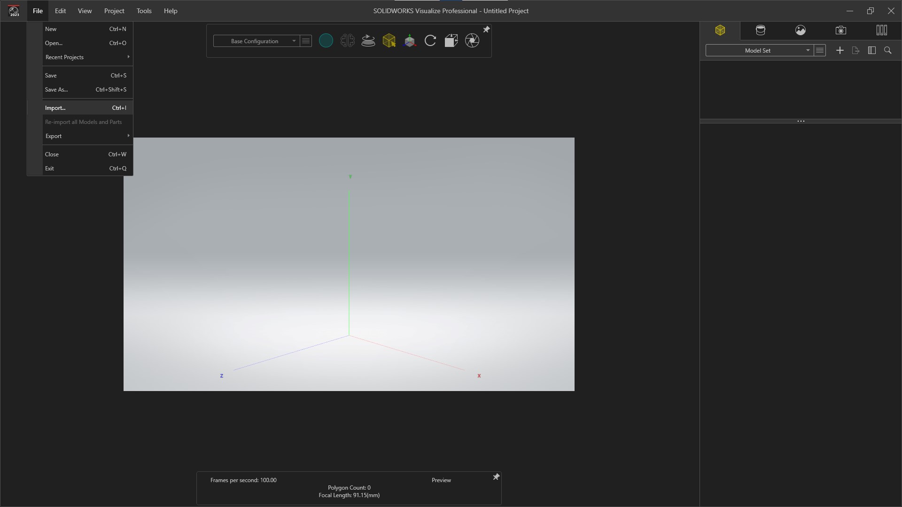Click the search icon in the Model Set panel
This screenshot has height=507, width=902.
coord(888,50)
